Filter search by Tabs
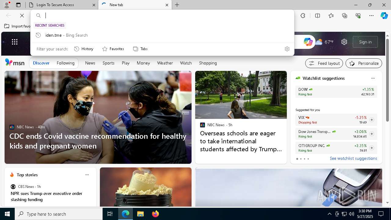This screenshot has height=220, width=391. click(x=141, y=49)
